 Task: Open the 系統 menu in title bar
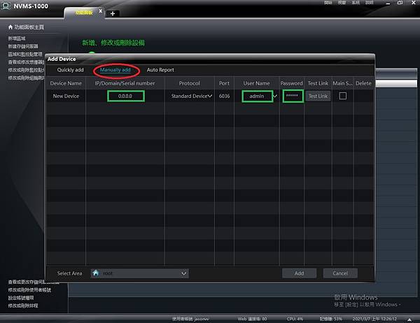point(356,2)
